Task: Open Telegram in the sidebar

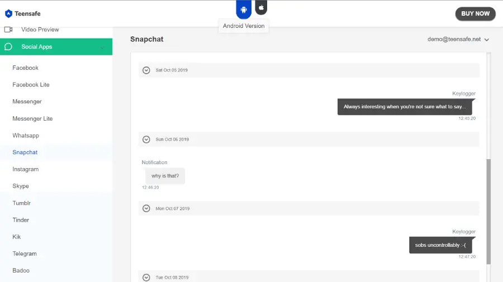Action: tap(25, 254)
